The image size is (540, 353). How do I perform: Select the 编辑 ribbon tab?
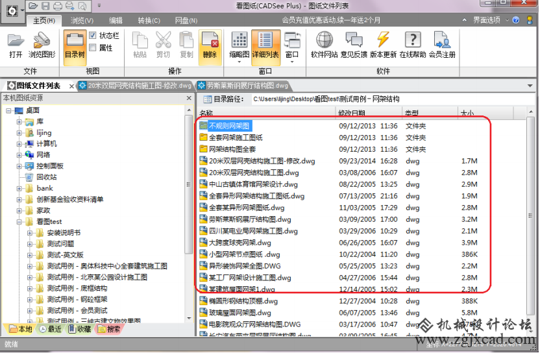coord(116,21)
